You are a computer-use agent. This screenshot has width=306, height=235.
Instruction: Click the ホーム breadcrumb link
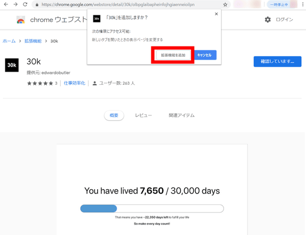[9, 41]
